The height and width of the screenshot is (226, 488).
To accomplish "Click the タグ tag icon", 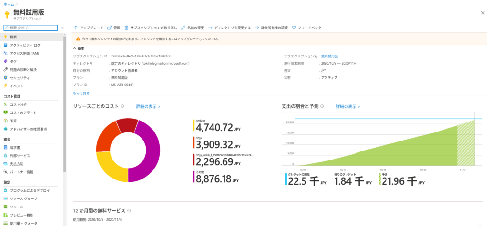I will coord(6,61).
